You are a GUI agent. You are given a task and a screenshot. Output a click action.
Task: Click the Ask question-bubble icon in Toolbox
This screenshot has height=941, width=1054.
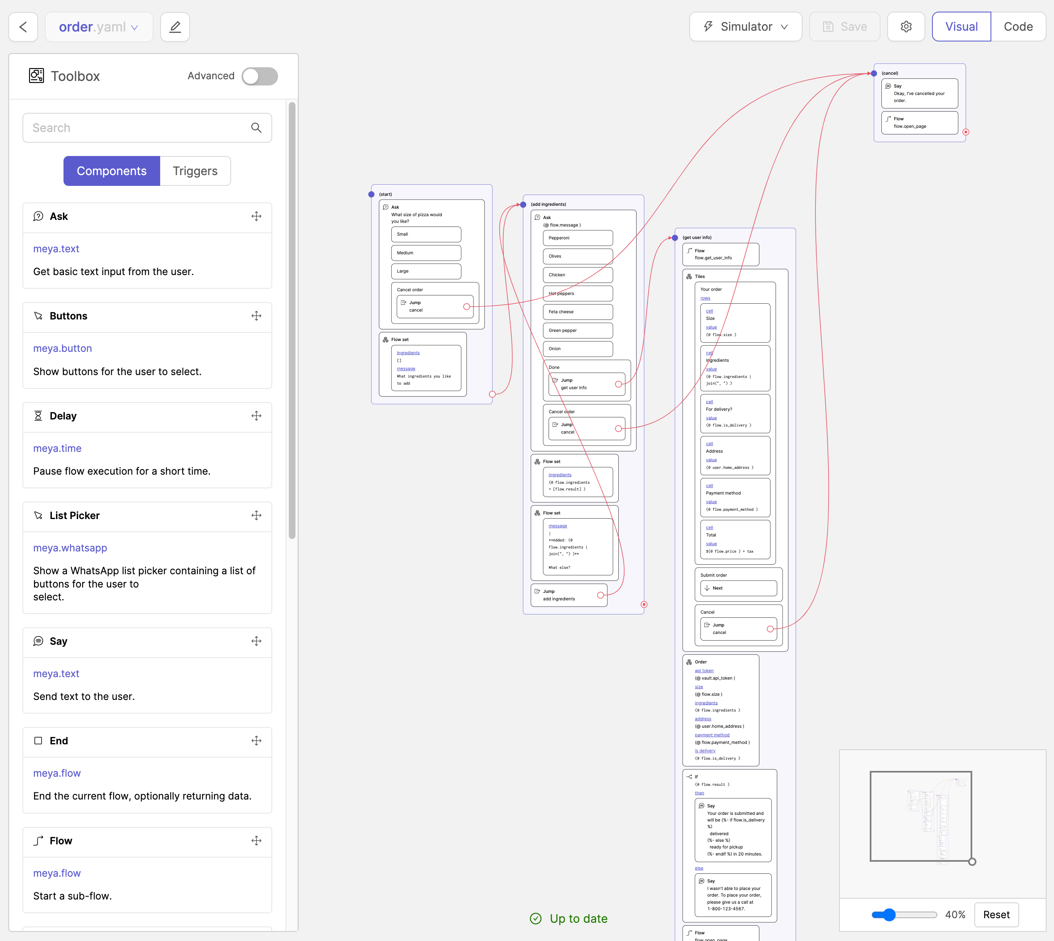pos(38,216)
